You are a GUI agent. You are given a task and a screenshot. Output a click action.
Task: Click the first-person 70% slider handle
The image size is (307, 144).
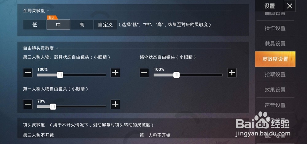click(x=53, y=107)
